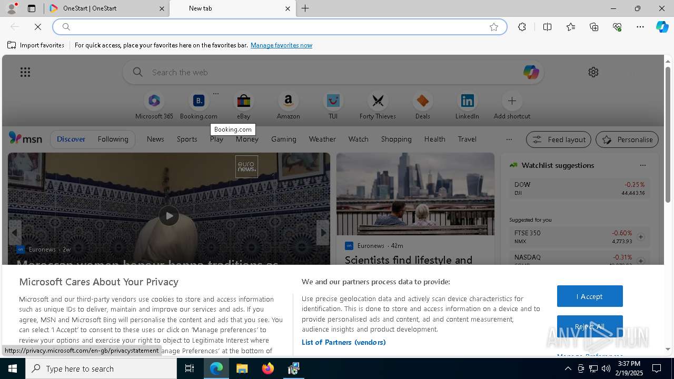Click the Search the web box
This screenshot has height=379, width=674.
[x=333, y=72]
